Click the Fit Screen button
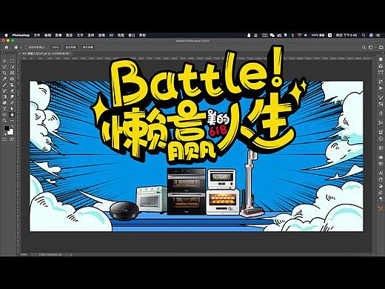Screen dimensions: 385x289 (70, 47)
